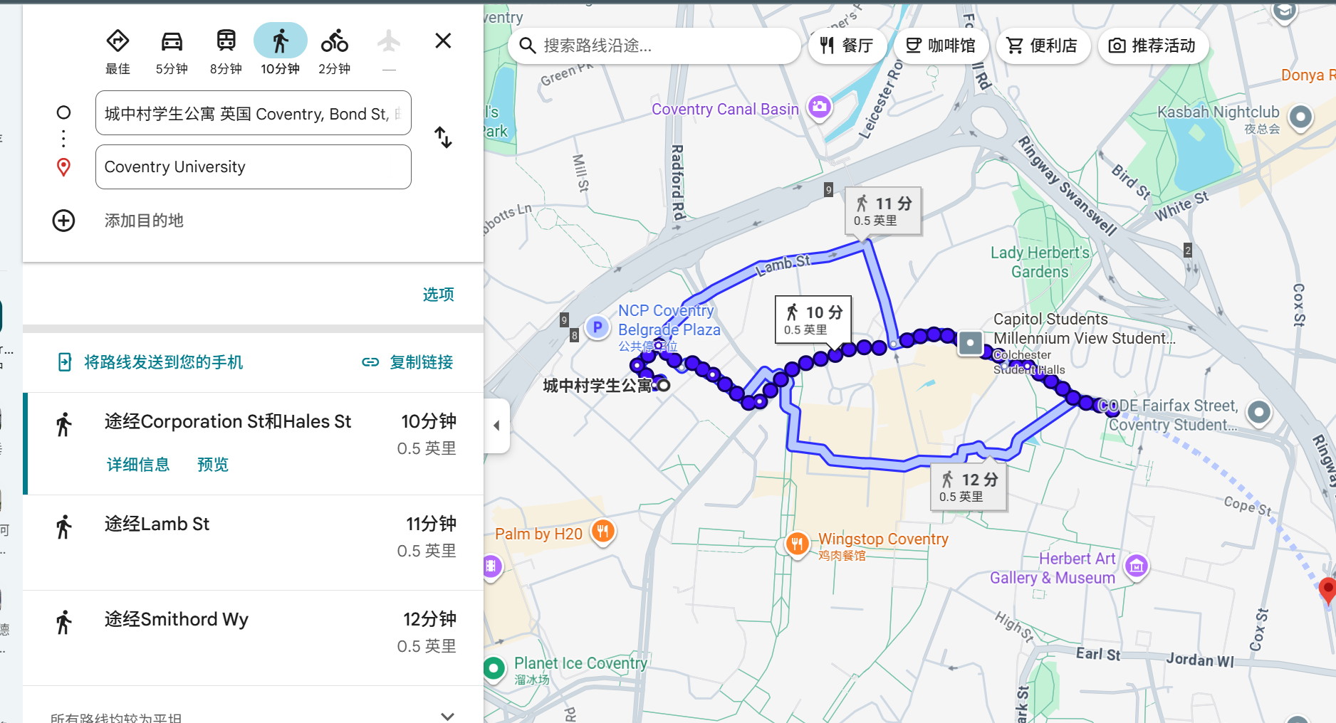Expand the flat routes note chevron
Viewport: 1336px width, 723px height.
point(447,716)
